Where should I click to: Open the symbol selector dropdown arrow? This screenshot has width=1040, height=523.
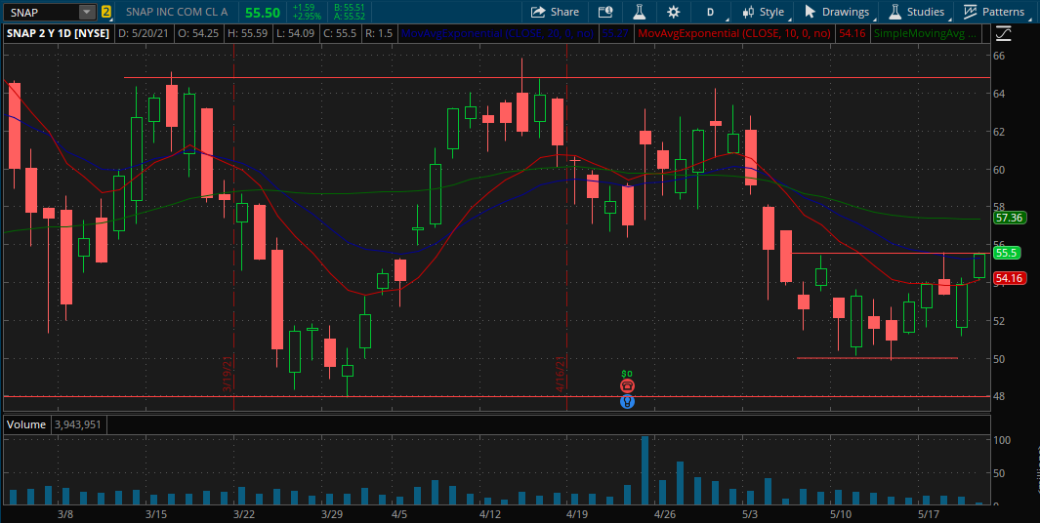tap(87, 12)
